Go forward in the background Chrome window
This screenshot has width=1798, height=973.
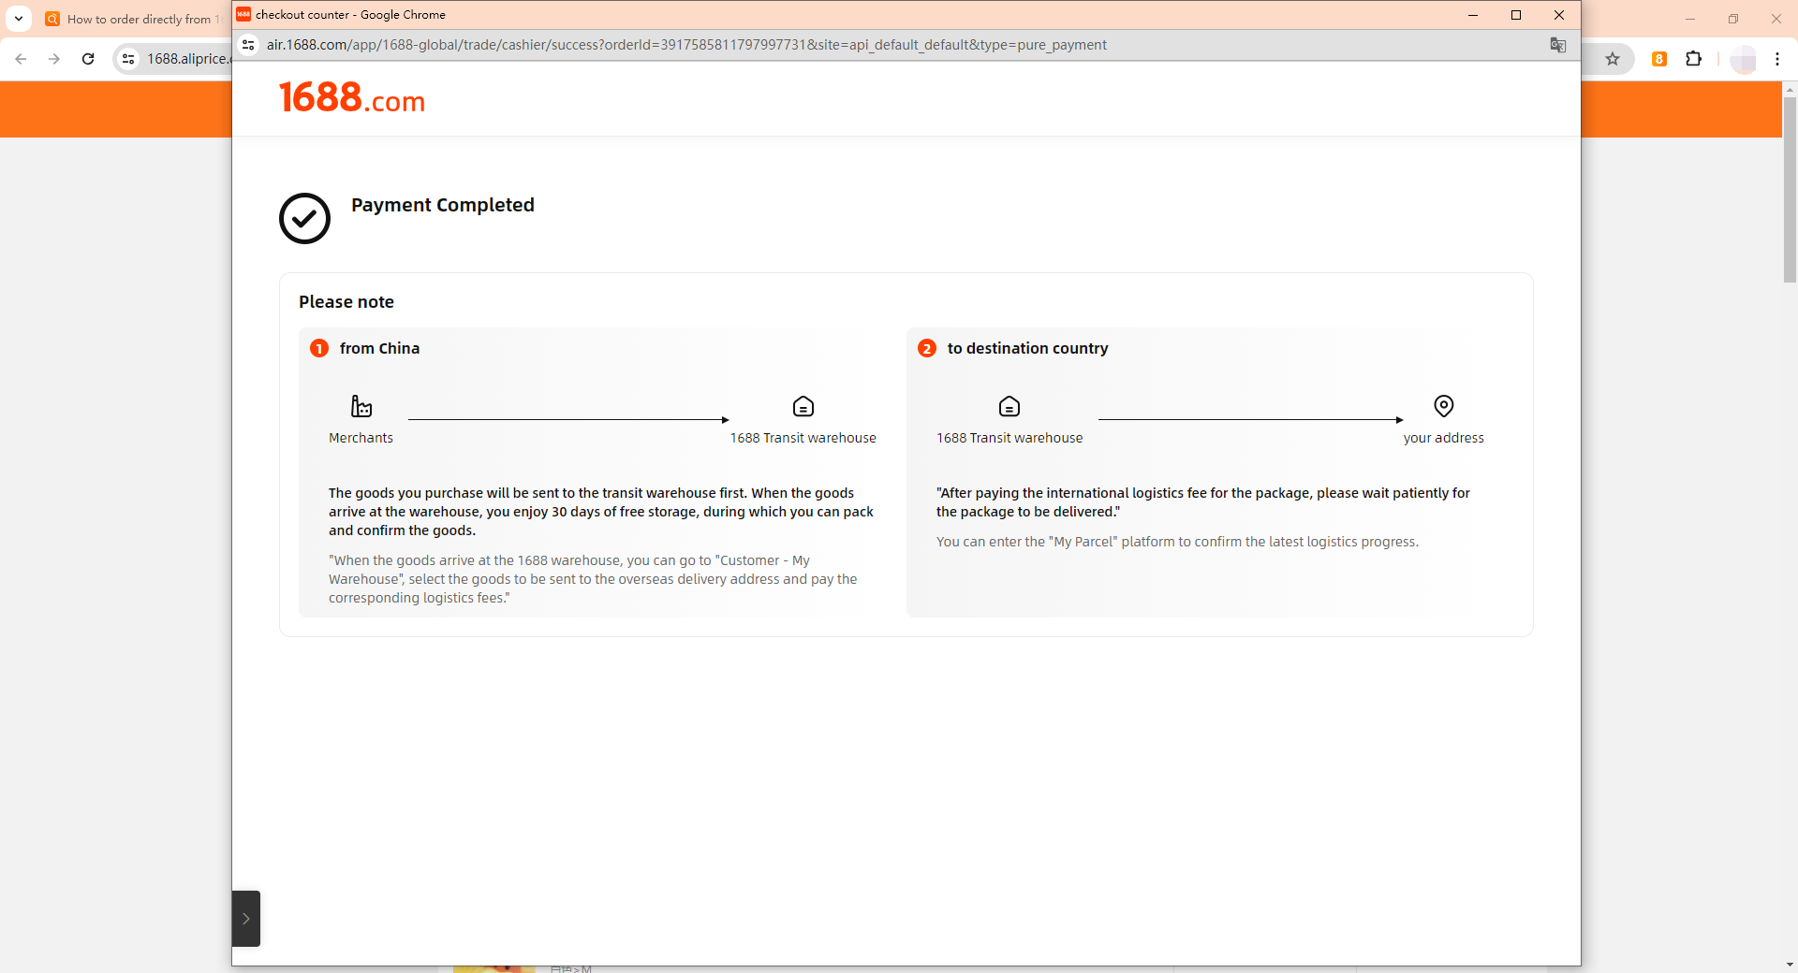(x=54, y=59)
